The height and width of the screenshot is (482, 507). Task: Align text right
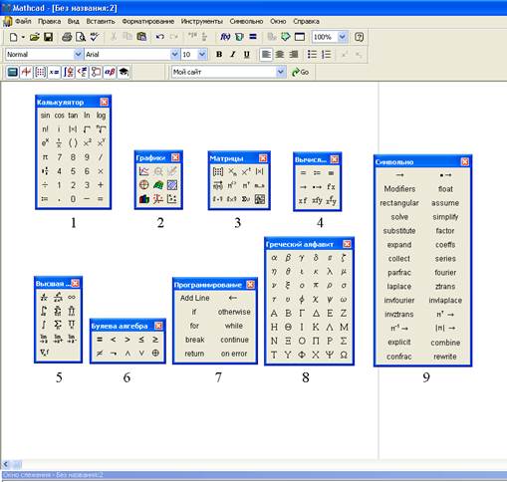(294, 54)
